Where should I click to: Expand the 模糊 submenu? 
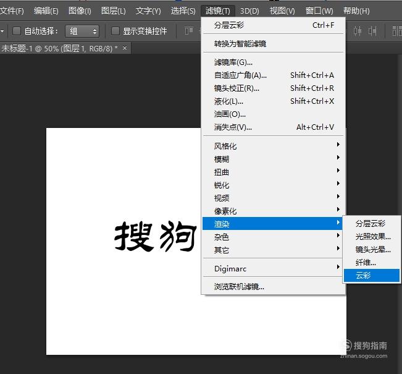coord(274,159)
